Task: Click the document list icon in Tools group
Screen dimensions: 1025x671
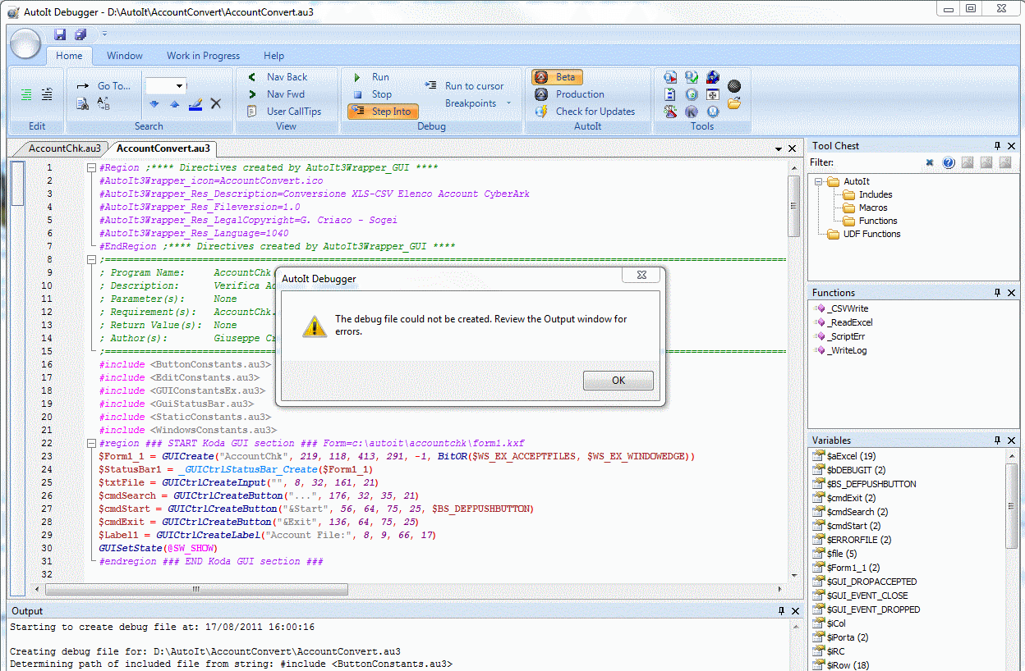Action: (x=670, y=94)
